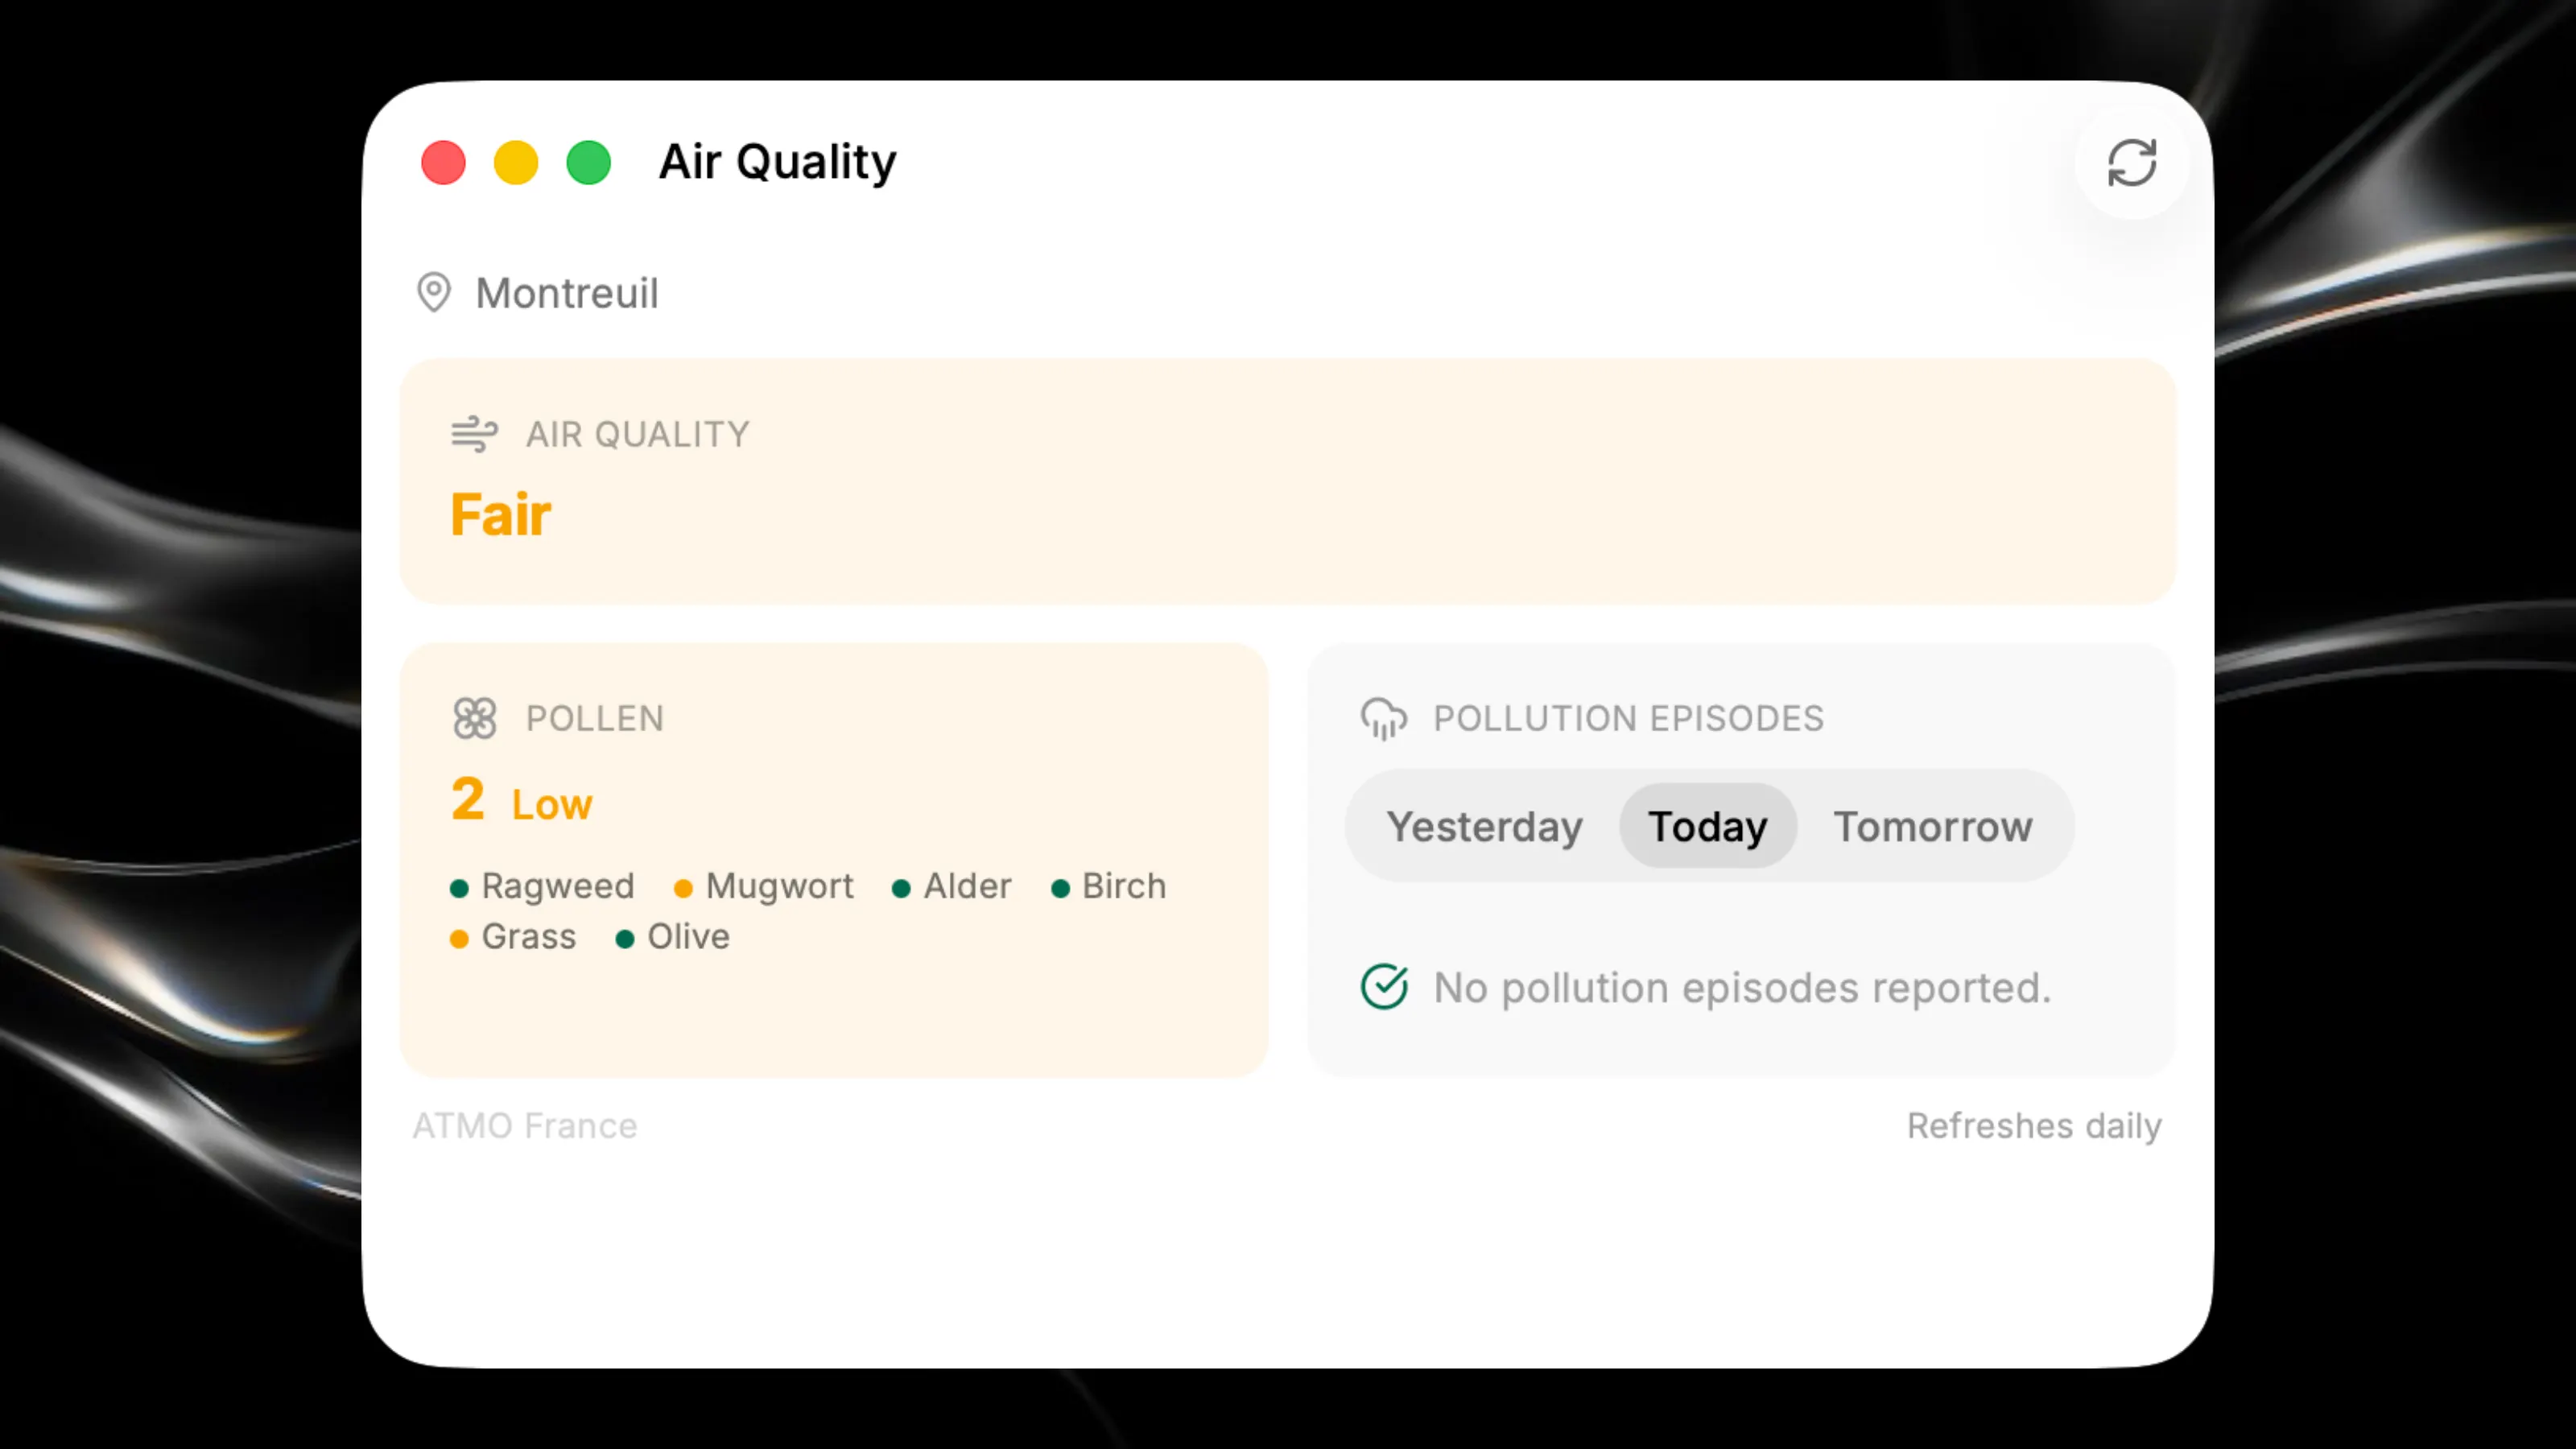
Task: Click the Mugwort pollen entry
Action: [x=764, y=886]
